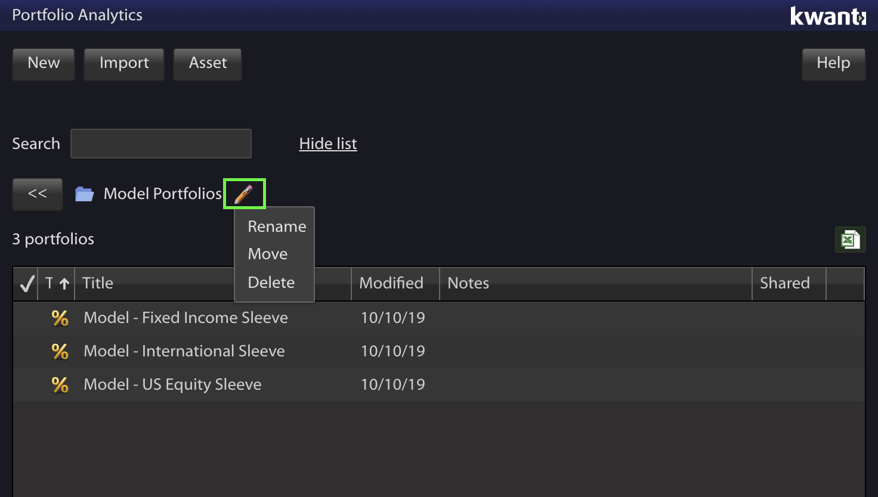Go back with the << button
This screenshot has width=878, height=497.
pyautogui.click(x=38, y=194)
